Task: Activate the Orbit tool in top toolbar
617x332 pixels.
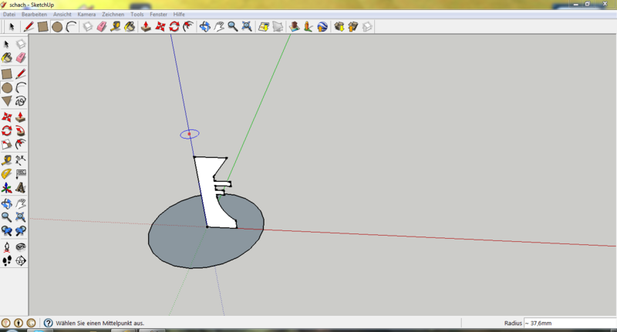Action: pos(204,27)
